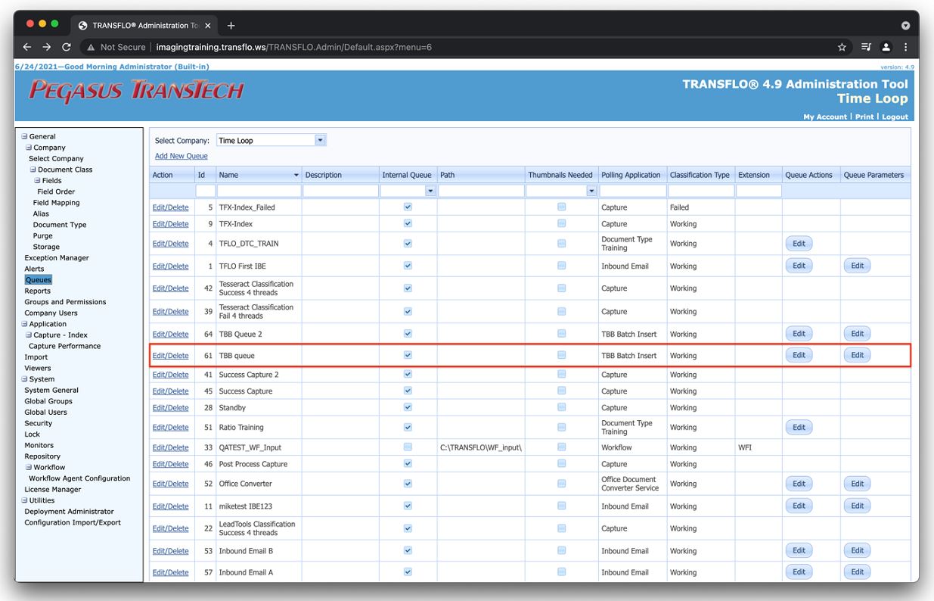Toggle Thumbnails Needed checkbox for Standby

click(561, 407)
